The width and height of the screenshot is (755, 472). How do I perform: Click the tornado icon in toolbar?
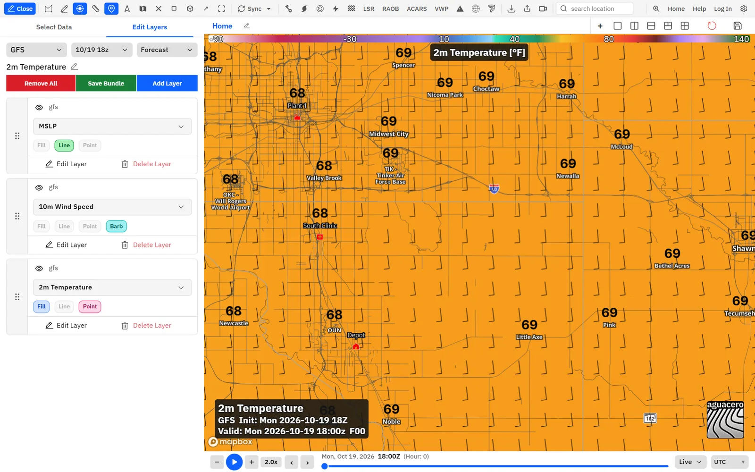tap(492, 8)
